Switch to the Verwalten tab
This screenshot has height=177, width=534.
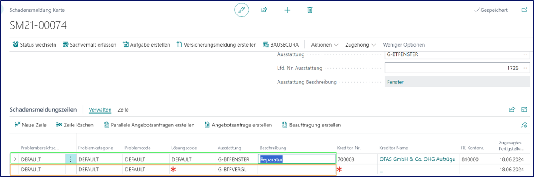[100, 110]
